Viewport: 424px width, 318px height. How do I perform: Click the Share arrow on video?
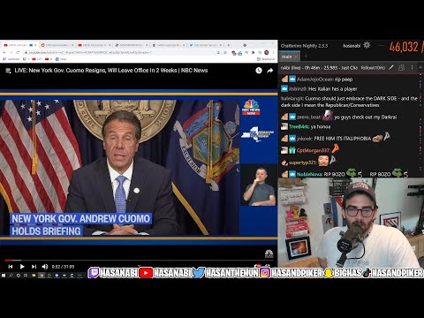click(x=270, y=71)
